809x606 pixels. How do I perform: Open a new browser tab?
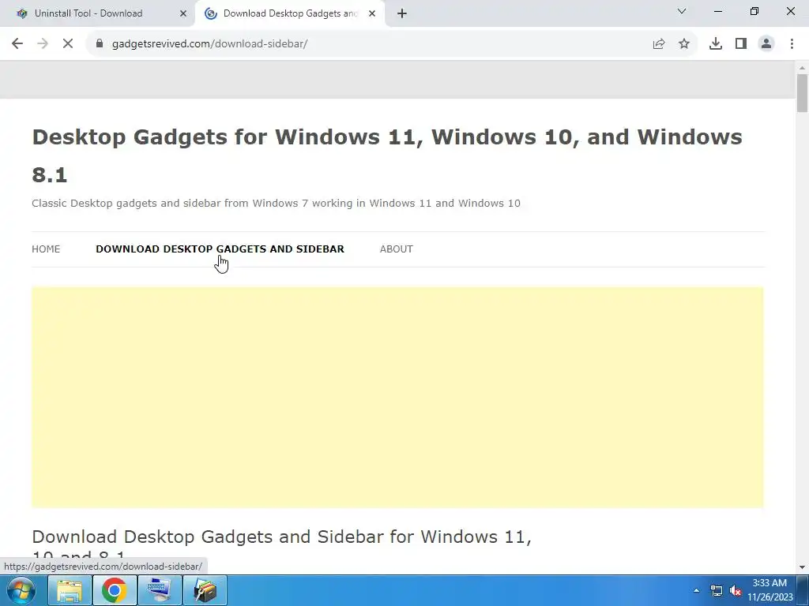pos(402,13)
